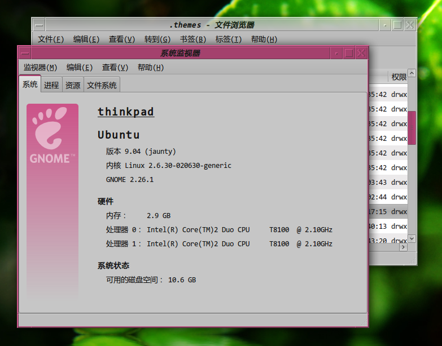This screenshot has width=442, height=346.
Task: Open 帮助(H) menu in file browser window
Action: (264, 39)
